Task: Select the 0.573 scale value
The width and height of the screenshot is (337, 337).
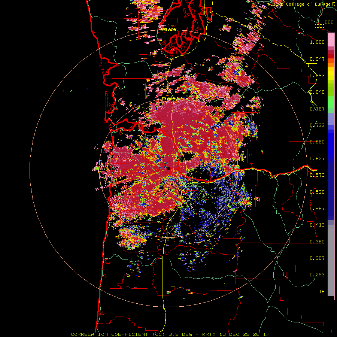Action: click(x=317, y=175)
